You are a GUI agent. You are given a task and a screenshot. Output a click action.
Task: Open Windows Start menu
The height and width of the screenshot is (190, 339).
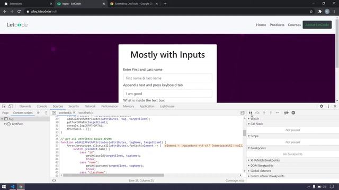click(4, 186)
